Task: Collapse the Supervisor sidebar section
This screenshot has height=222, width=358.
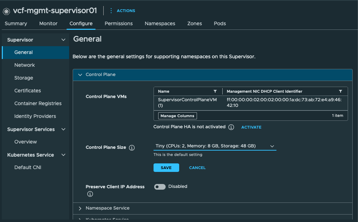Action: (63, 40)
